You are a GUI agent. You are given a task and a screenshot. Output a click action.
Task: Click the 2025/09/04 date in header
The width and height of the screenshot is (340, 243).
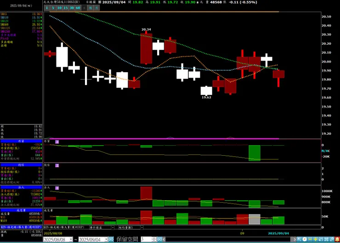[114, 2]
